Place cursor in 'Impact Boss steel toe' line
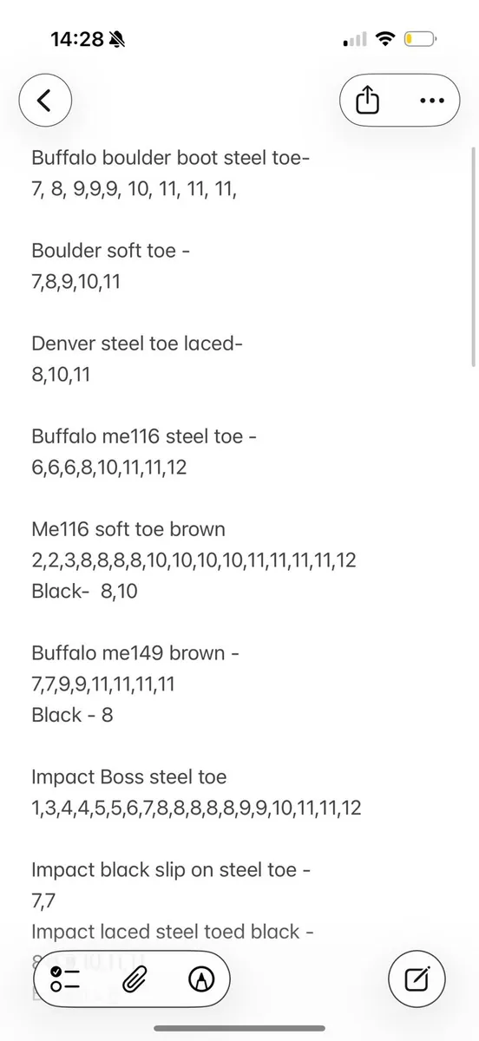This screenshot has width=479, height=1041. 129,777
